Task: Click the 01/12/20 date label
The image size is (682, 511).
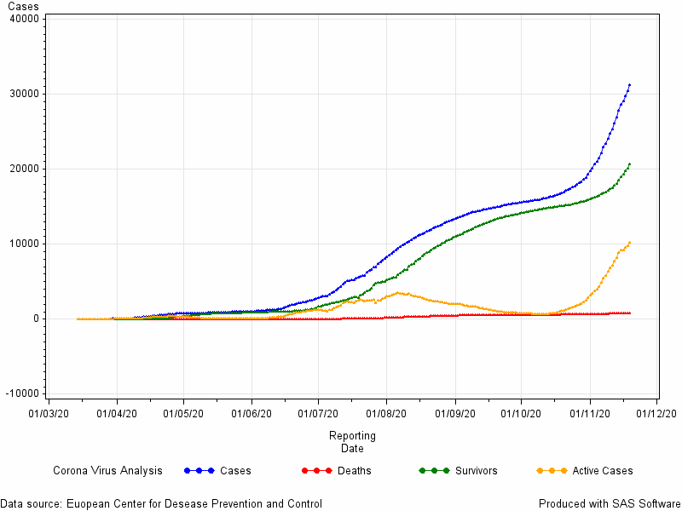Action: [656, 413]
